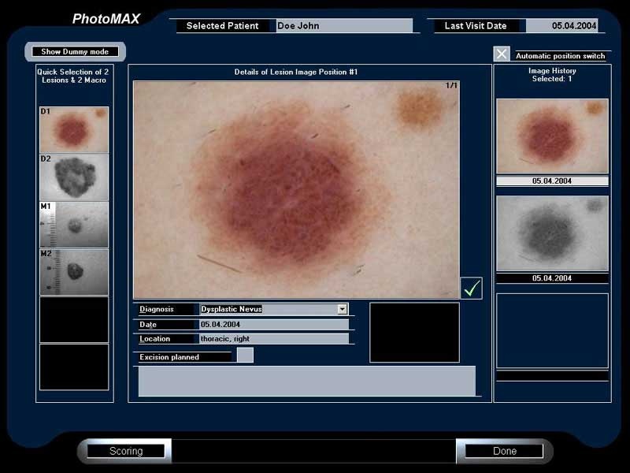
Task: Open the Diagnosis dropdown
Action: tap(342, 308)
